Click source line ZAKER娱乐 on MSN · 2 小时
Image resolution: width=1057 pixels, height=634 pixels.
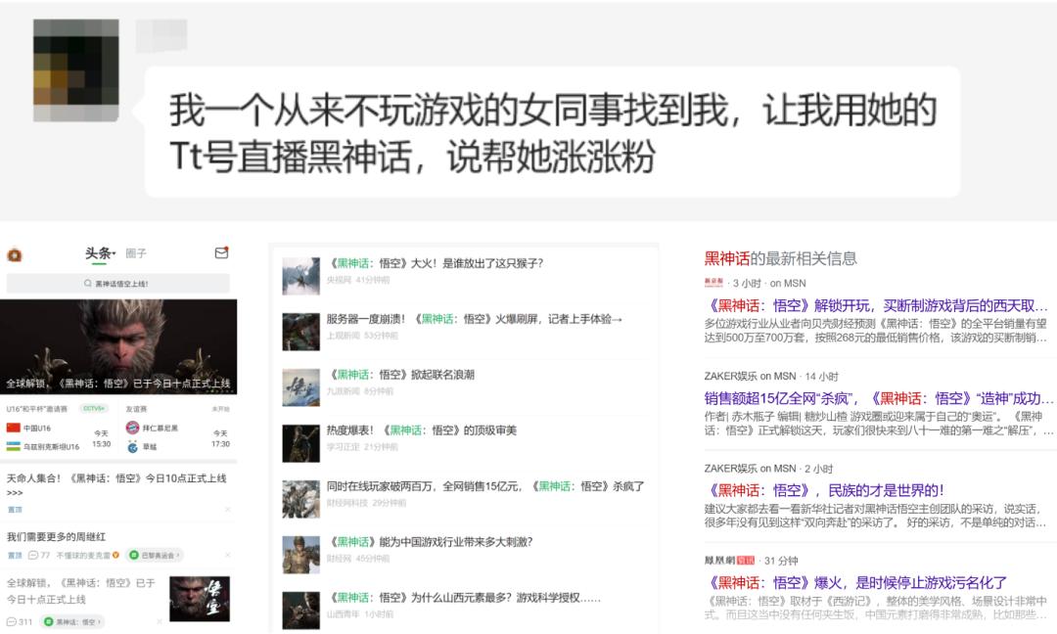[768, 469]
